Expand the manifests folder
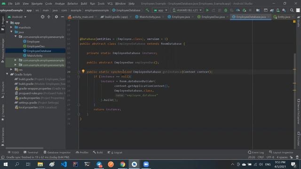 point(11,27)
